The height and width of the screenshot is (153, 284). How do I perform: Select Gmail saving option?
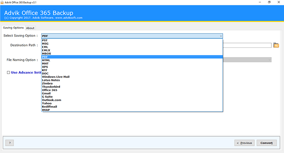(132, 93)
